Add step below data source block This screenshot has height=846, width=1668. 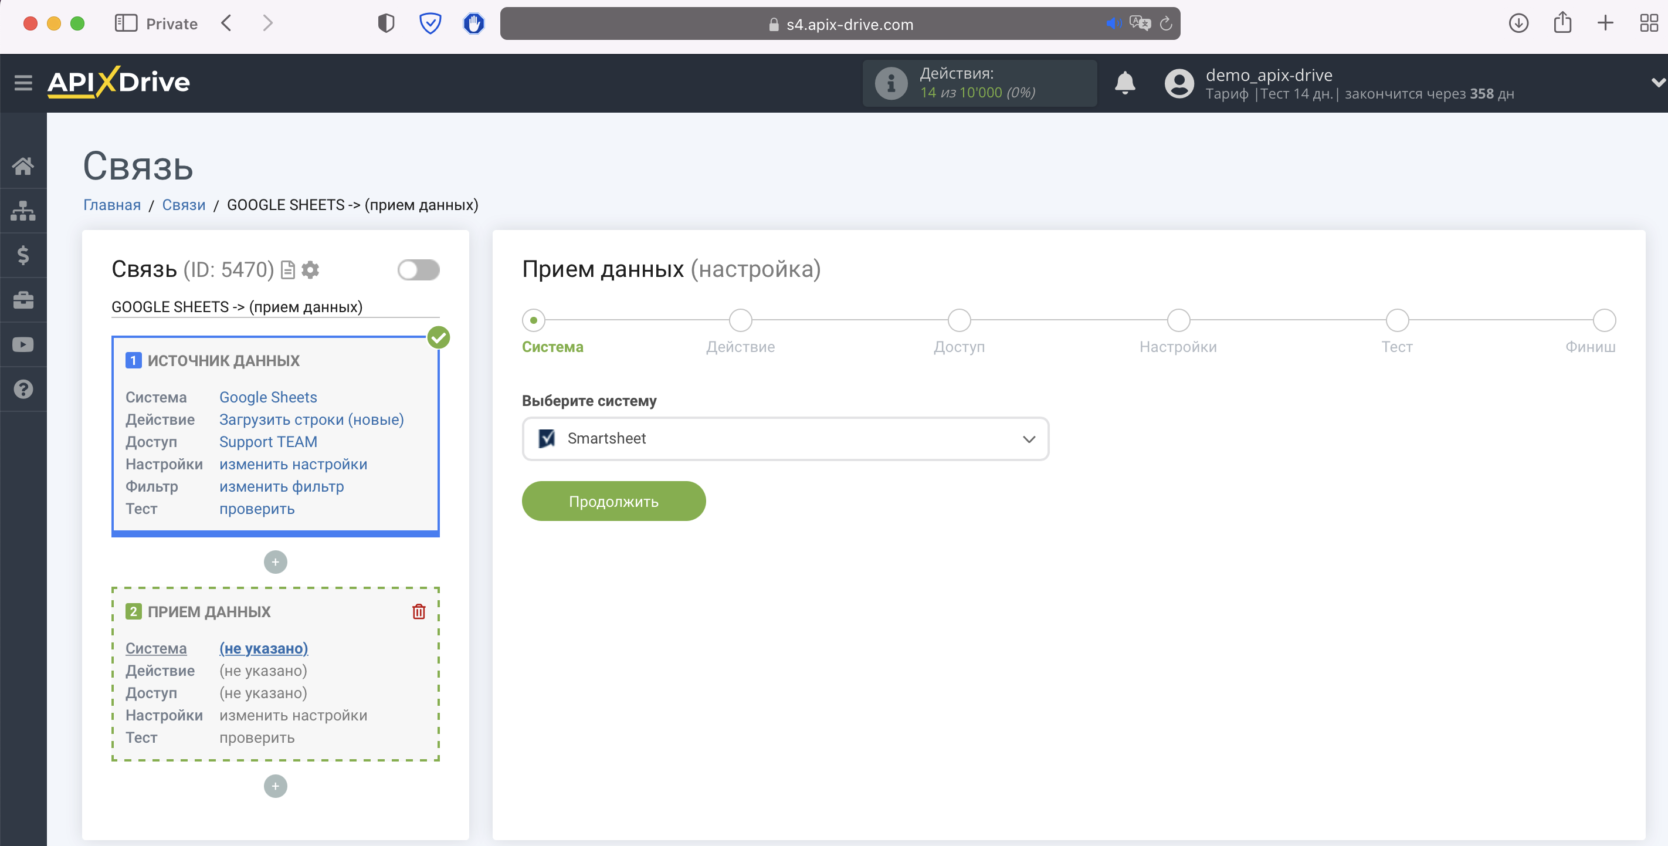(x=275, y=562)
